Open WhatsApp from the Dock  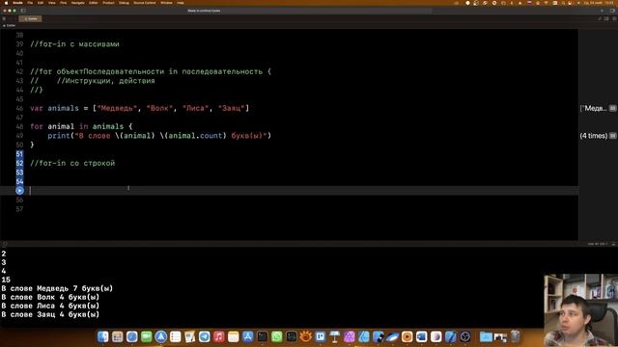[277, 336]
